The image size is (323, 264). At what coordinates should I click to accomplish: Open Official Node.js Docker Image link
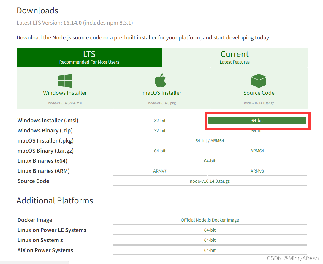click(x=210, y=220)
